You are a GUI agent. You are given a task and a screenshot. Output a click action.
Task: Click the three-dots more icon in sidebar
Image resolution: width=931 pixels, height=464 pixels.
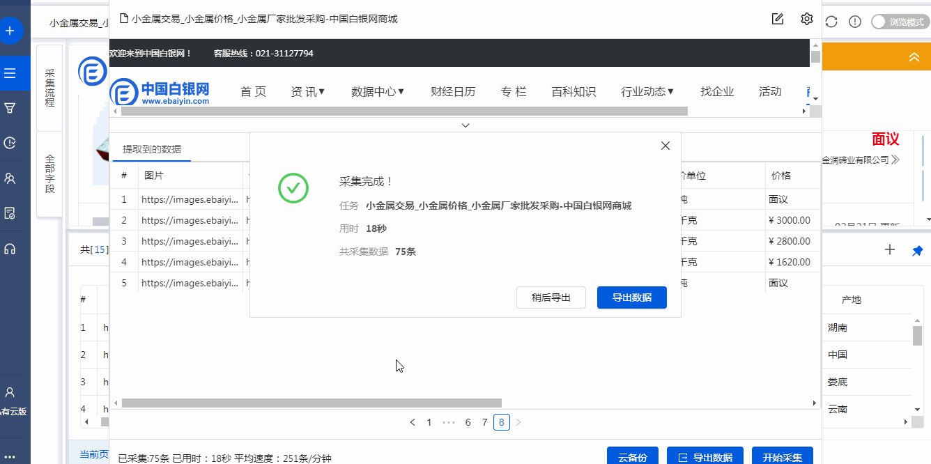[x=10, y=457]
